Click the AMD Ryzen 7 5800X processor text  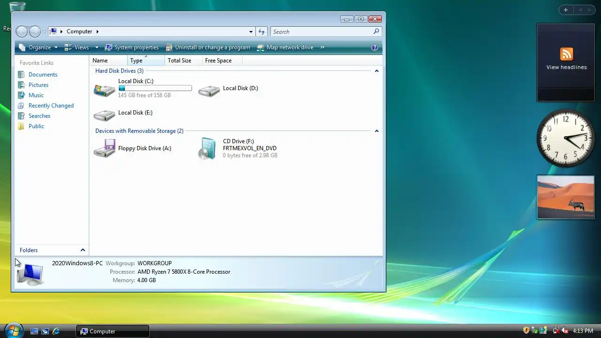[x=184, y=272]
